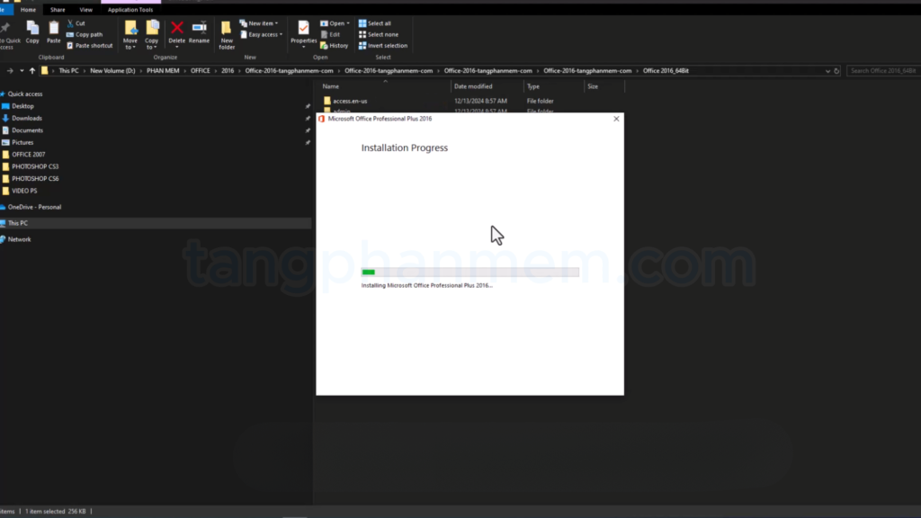The image size is (921, 518).
Task: Open the VIDEO PS folder shortcut
Action: click(x=24, y=191)
